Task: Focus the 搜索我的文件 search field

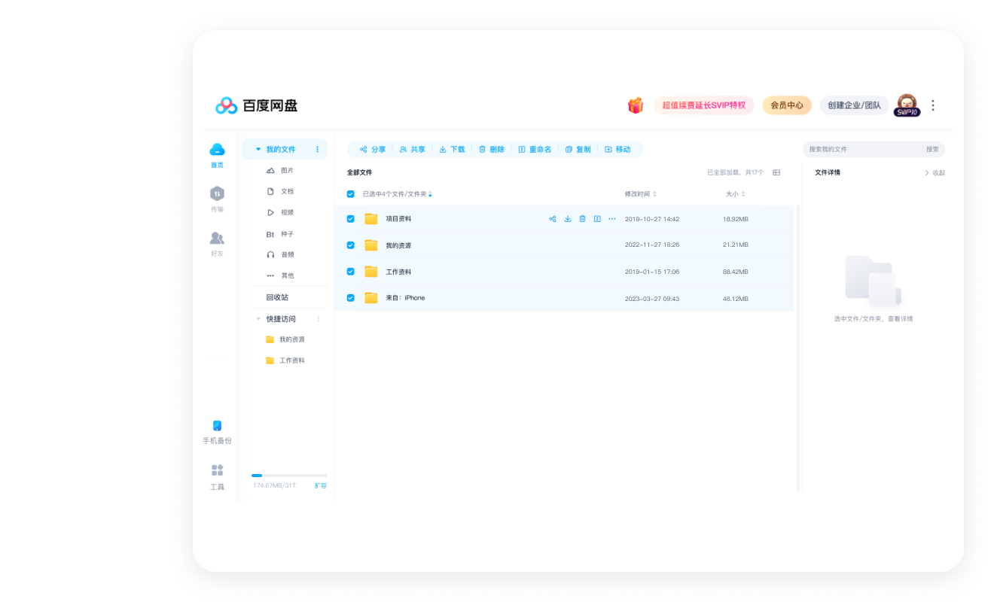Action: (x=863, y=150)
